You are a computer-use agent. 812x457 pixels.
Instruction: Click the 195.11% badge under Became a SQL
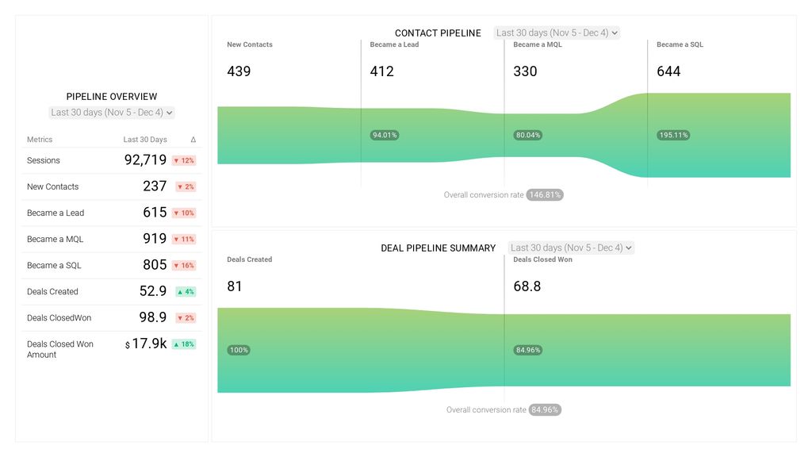coord(673,135)
